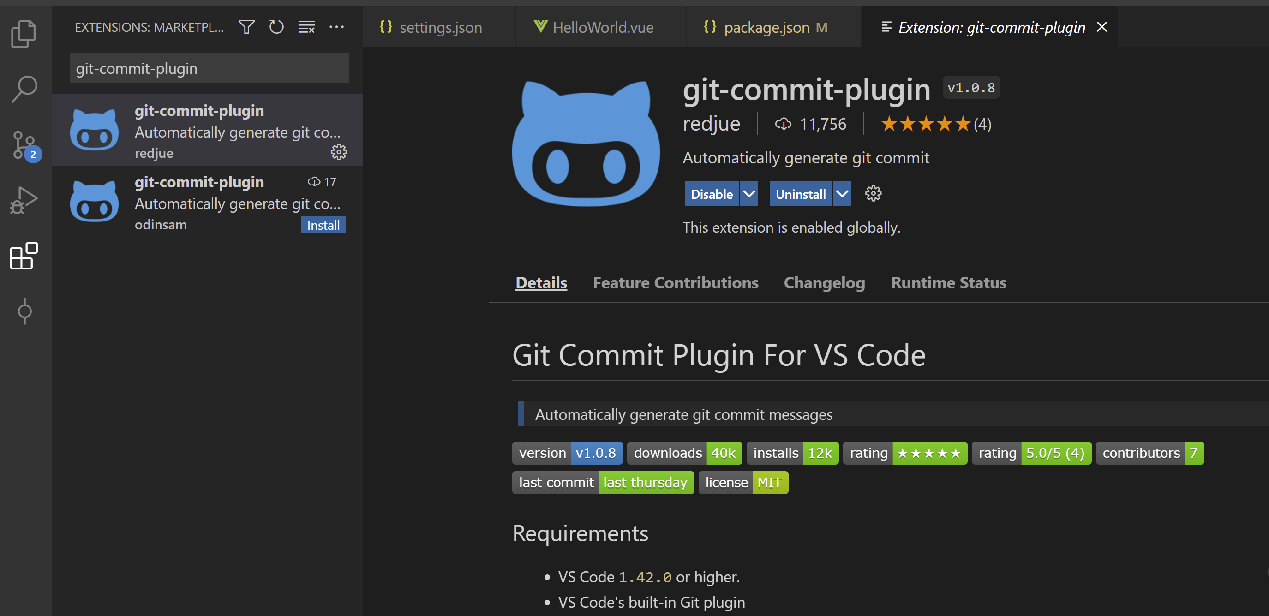Select the redjue git-commit-plugin list entry

(207, 130)
